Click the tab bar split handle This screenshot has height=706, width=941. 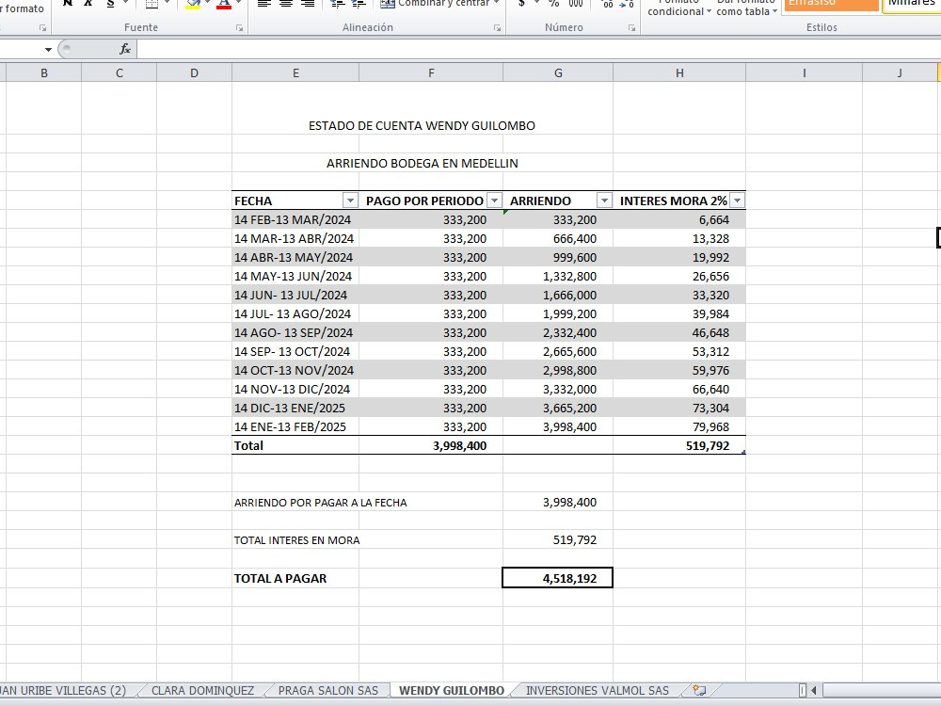tap(803, 690)
